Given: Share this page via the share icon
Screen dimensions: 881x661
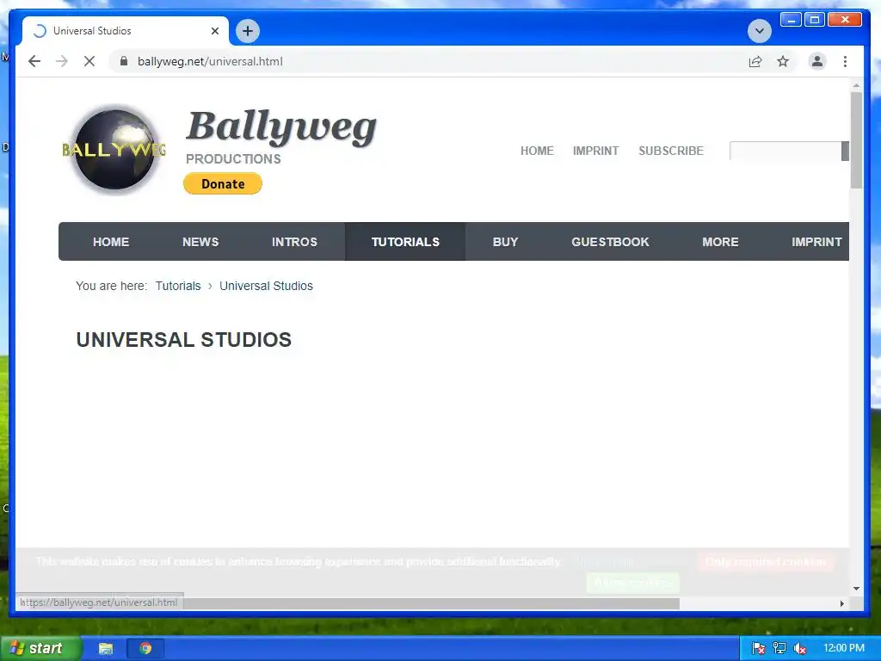Looking at the screenshot, I should click(x=755, y=61).
